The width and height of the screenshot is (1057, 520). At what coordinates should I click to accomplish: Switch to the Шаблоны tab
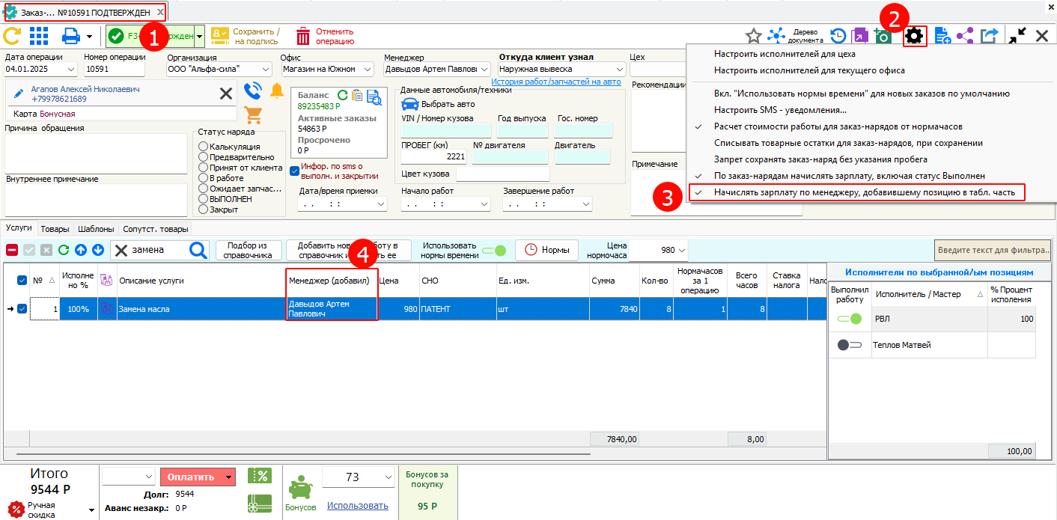[97, 229]
